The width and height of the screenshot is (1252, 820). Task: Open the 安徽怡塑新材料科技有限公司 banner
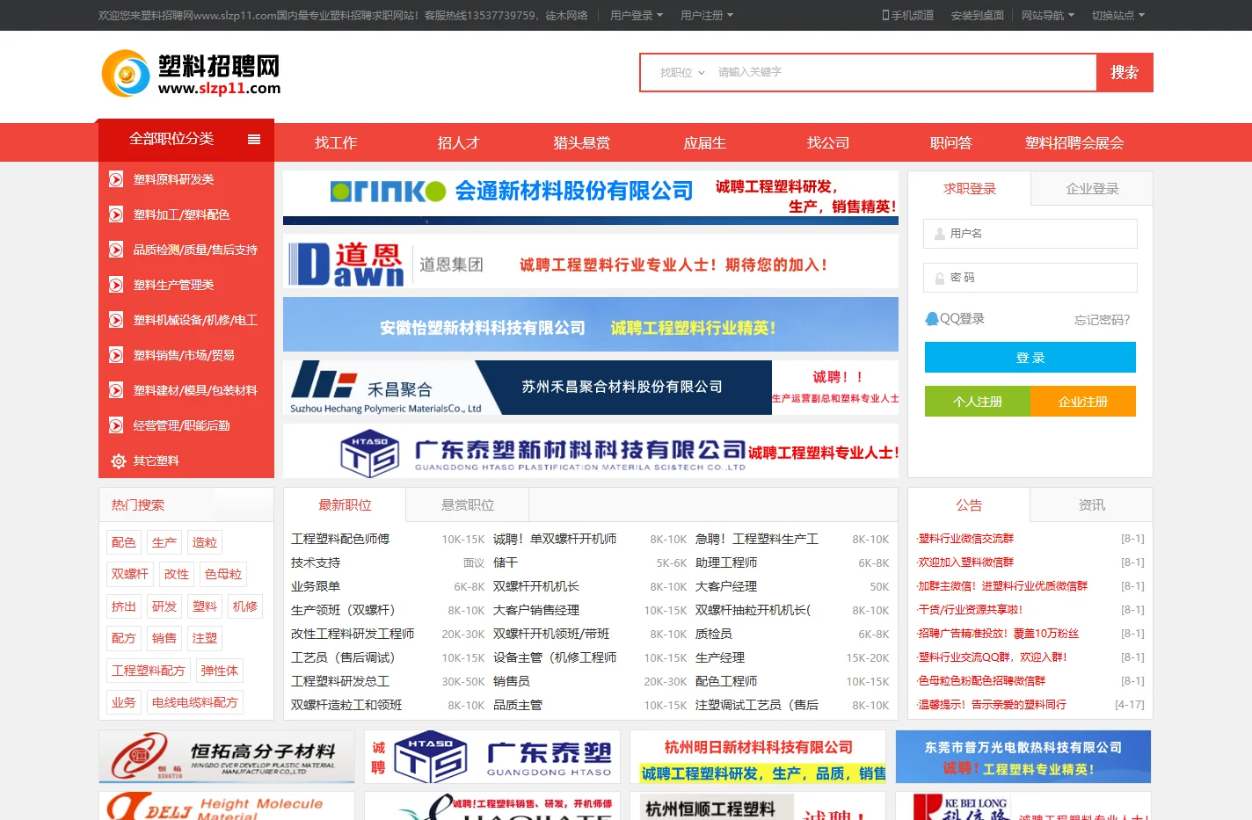[x=591, y=324]
